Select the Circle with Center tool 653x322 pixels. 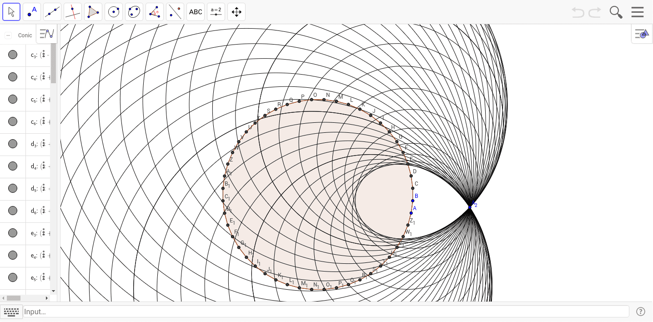[114, 12]
